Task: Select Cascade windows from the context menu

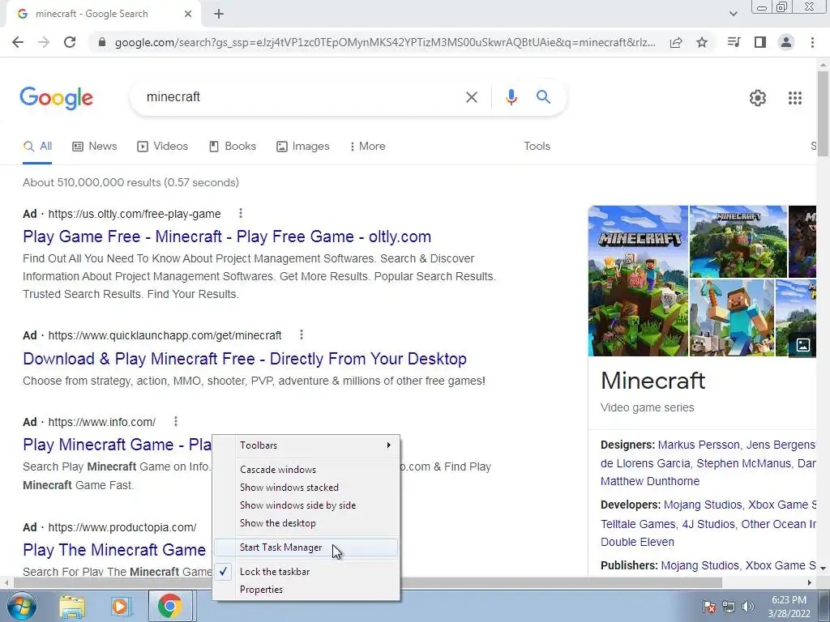Action: [x=306, y=470]
